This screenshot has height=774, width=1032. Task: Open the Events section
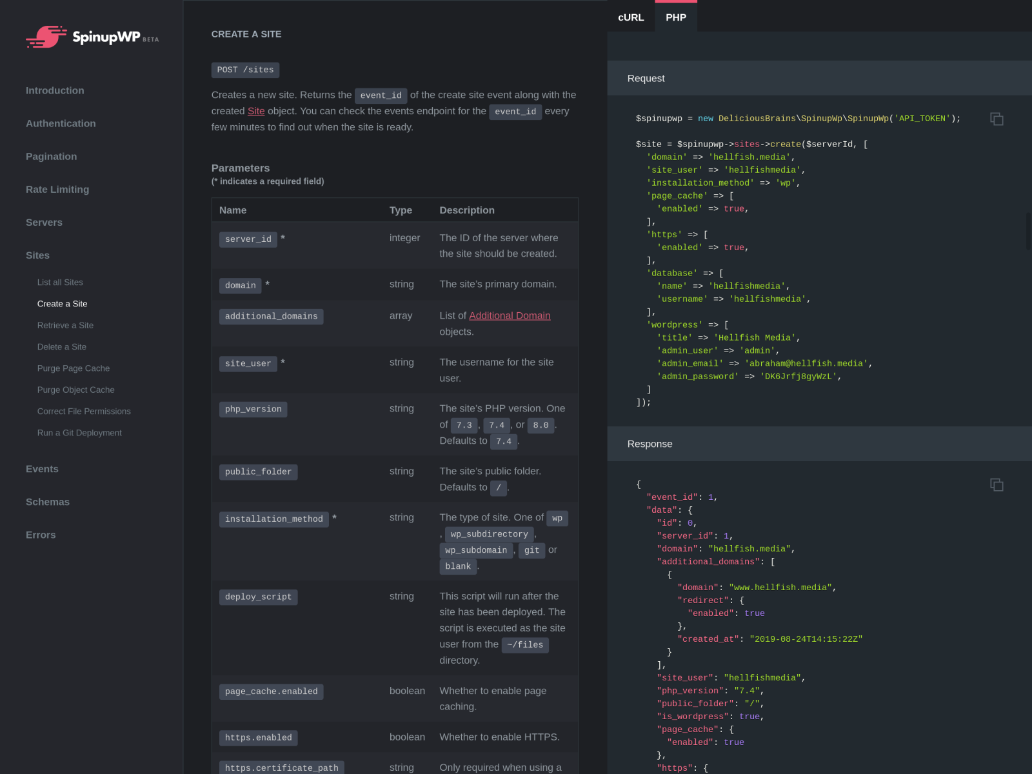coord(42,469)
